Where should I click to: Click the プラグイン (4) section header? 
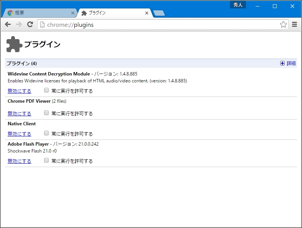22,63
